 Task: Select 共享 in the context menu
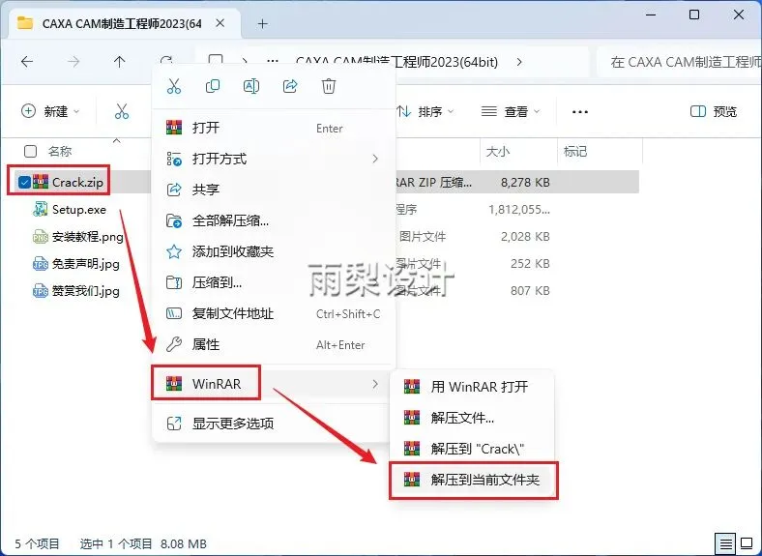pyautogui.click(x=274, y=190)
